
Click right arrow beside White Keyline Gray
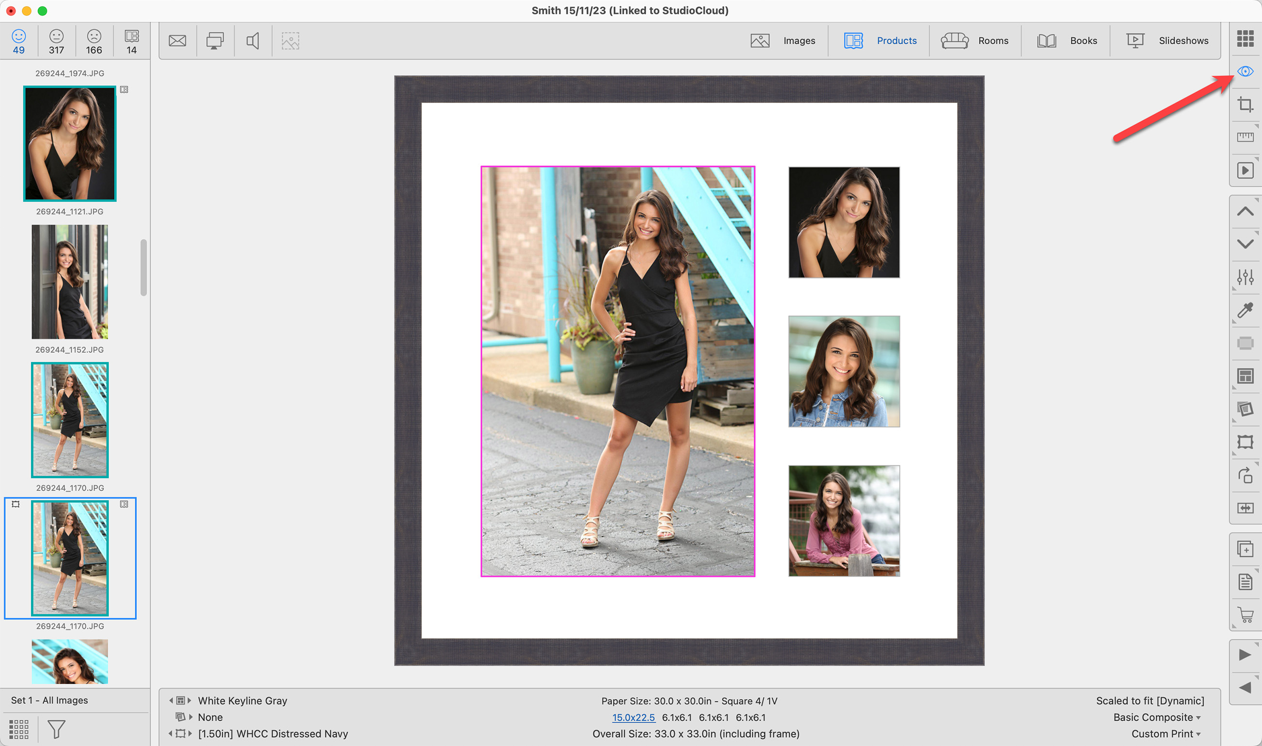pos(189,700)
